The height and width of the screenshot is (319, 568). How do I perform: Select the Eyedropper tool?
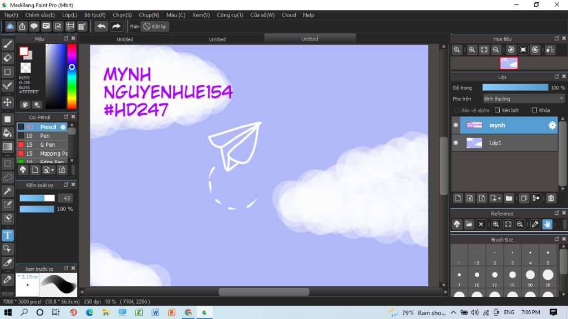point(8,280)
